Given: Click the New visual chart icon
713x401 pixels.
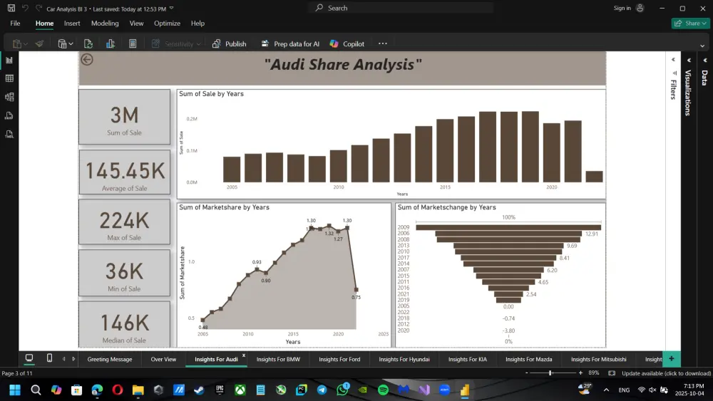Looking at the screenshot, I should pos(110,43).
